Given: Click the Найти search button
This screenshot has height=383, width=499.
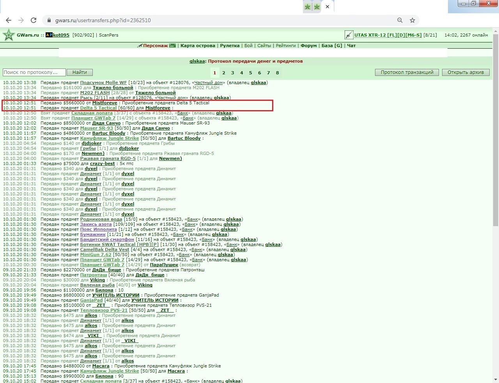Looking at the screenshot, I should click(80, 72).
